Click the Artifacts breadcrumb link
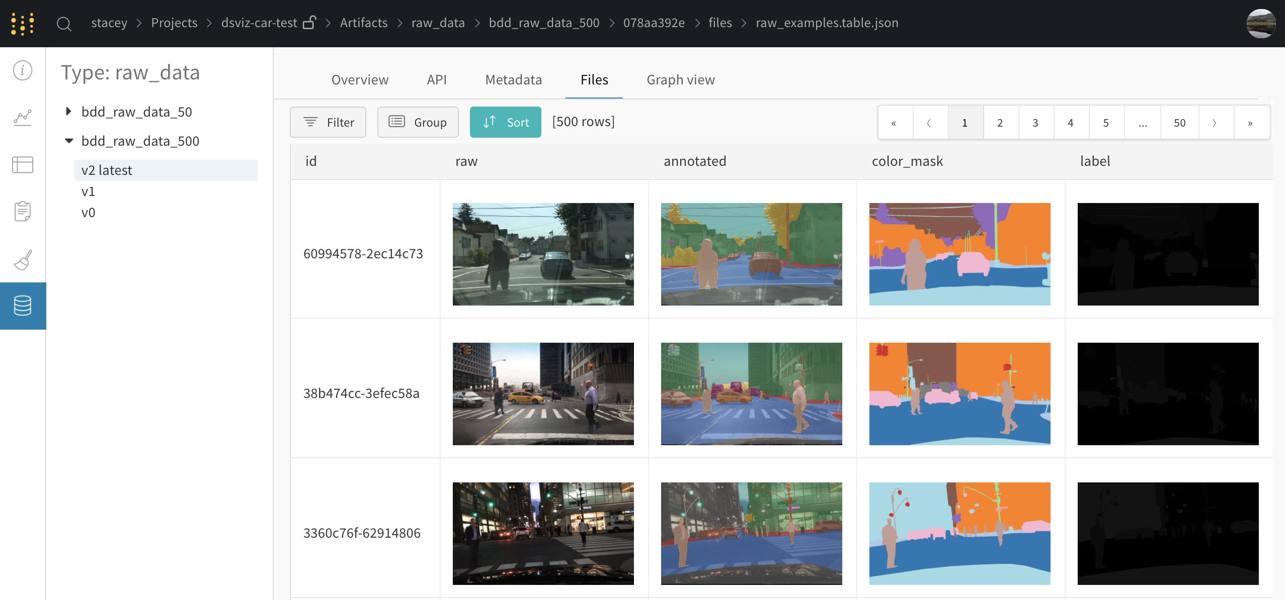The image size is (1285, 600). [363, 23]
